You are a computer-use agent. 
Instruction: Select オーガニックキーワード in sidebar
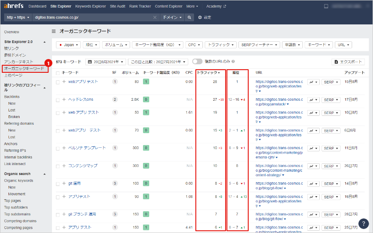click(24, 68)
